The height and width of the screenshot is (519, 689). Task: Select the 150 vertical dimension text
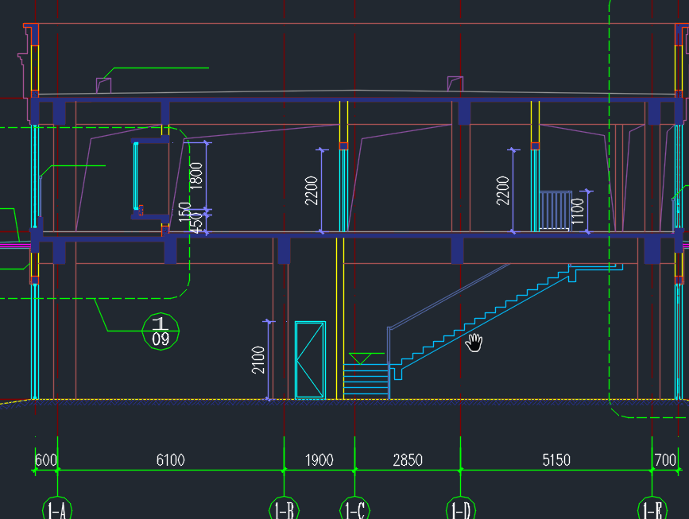(x=185, y=212)
